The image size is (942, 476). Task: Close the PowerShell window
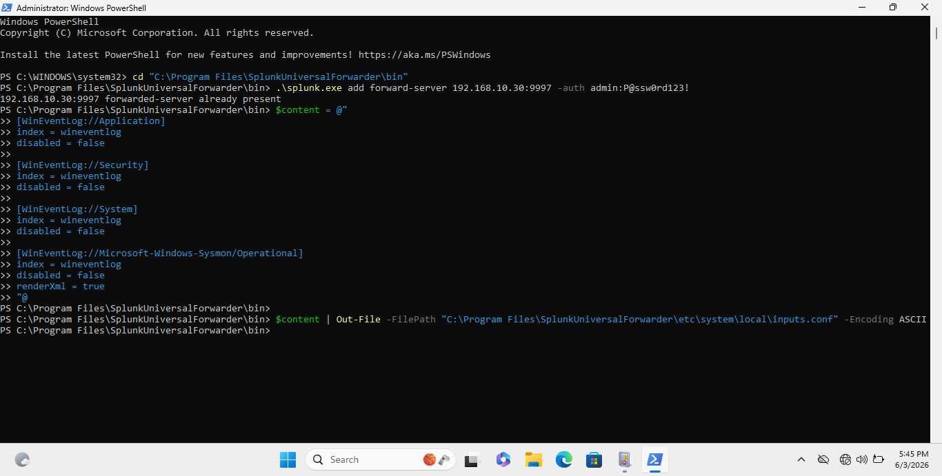coord(925,8)
